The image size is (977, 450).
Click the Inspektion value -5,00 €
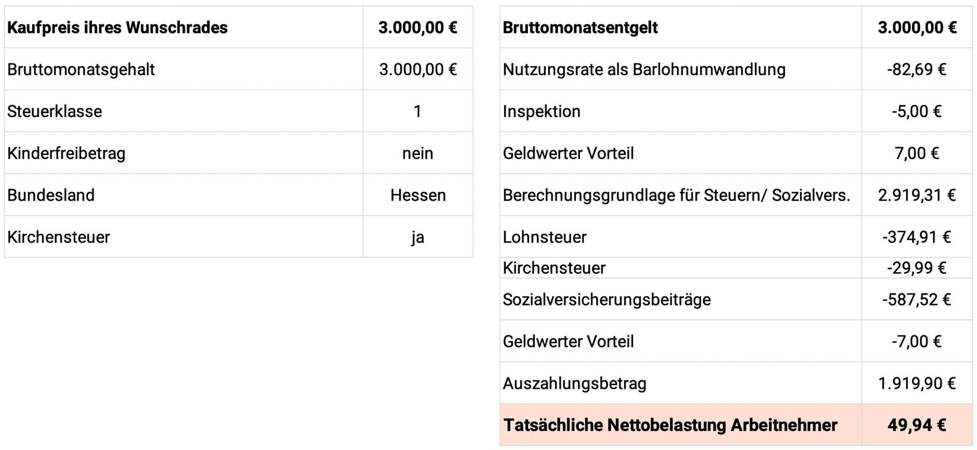917,111
